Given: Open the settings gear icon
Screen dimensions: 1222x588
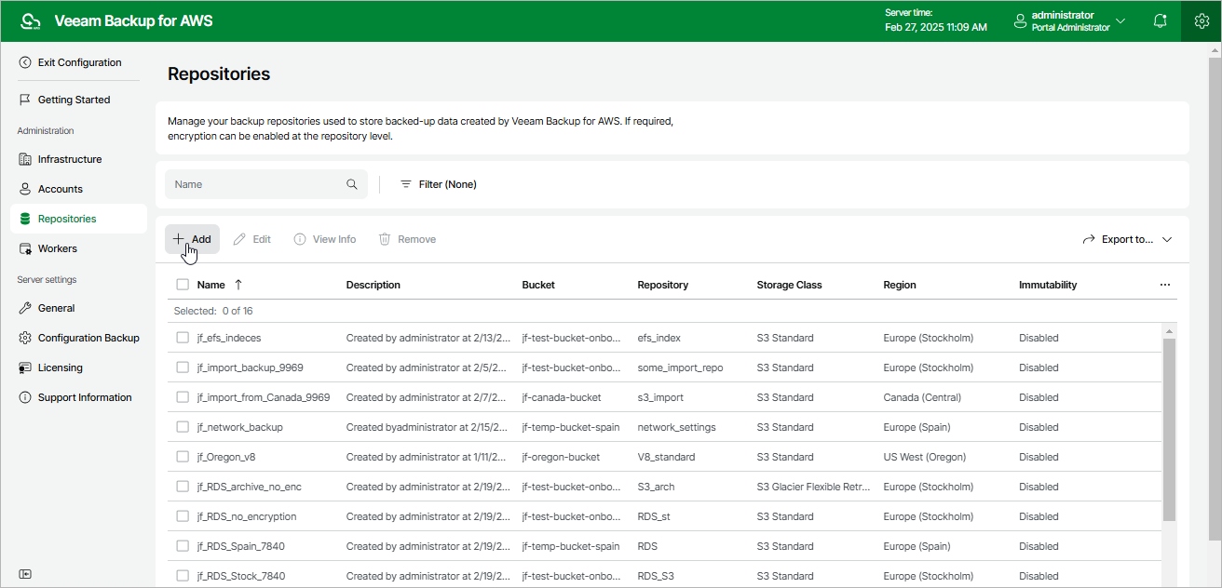Looking at the screenshot, I should tap(1201, 20).
